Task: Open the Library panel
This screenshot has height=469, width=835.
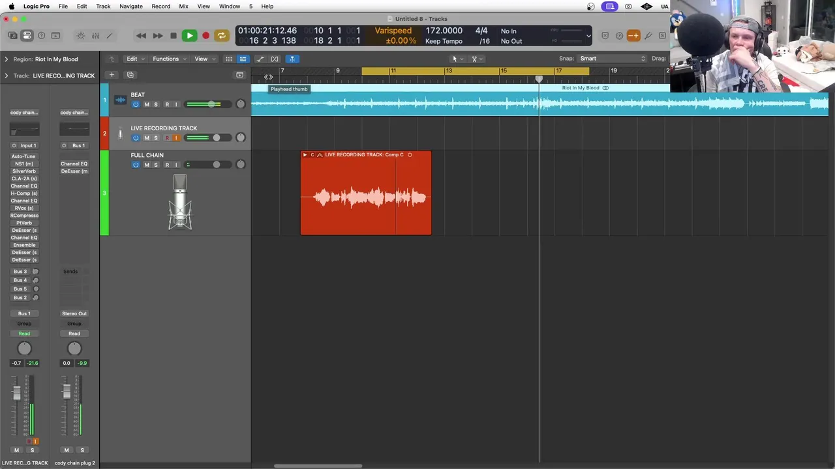Action: 13,35
